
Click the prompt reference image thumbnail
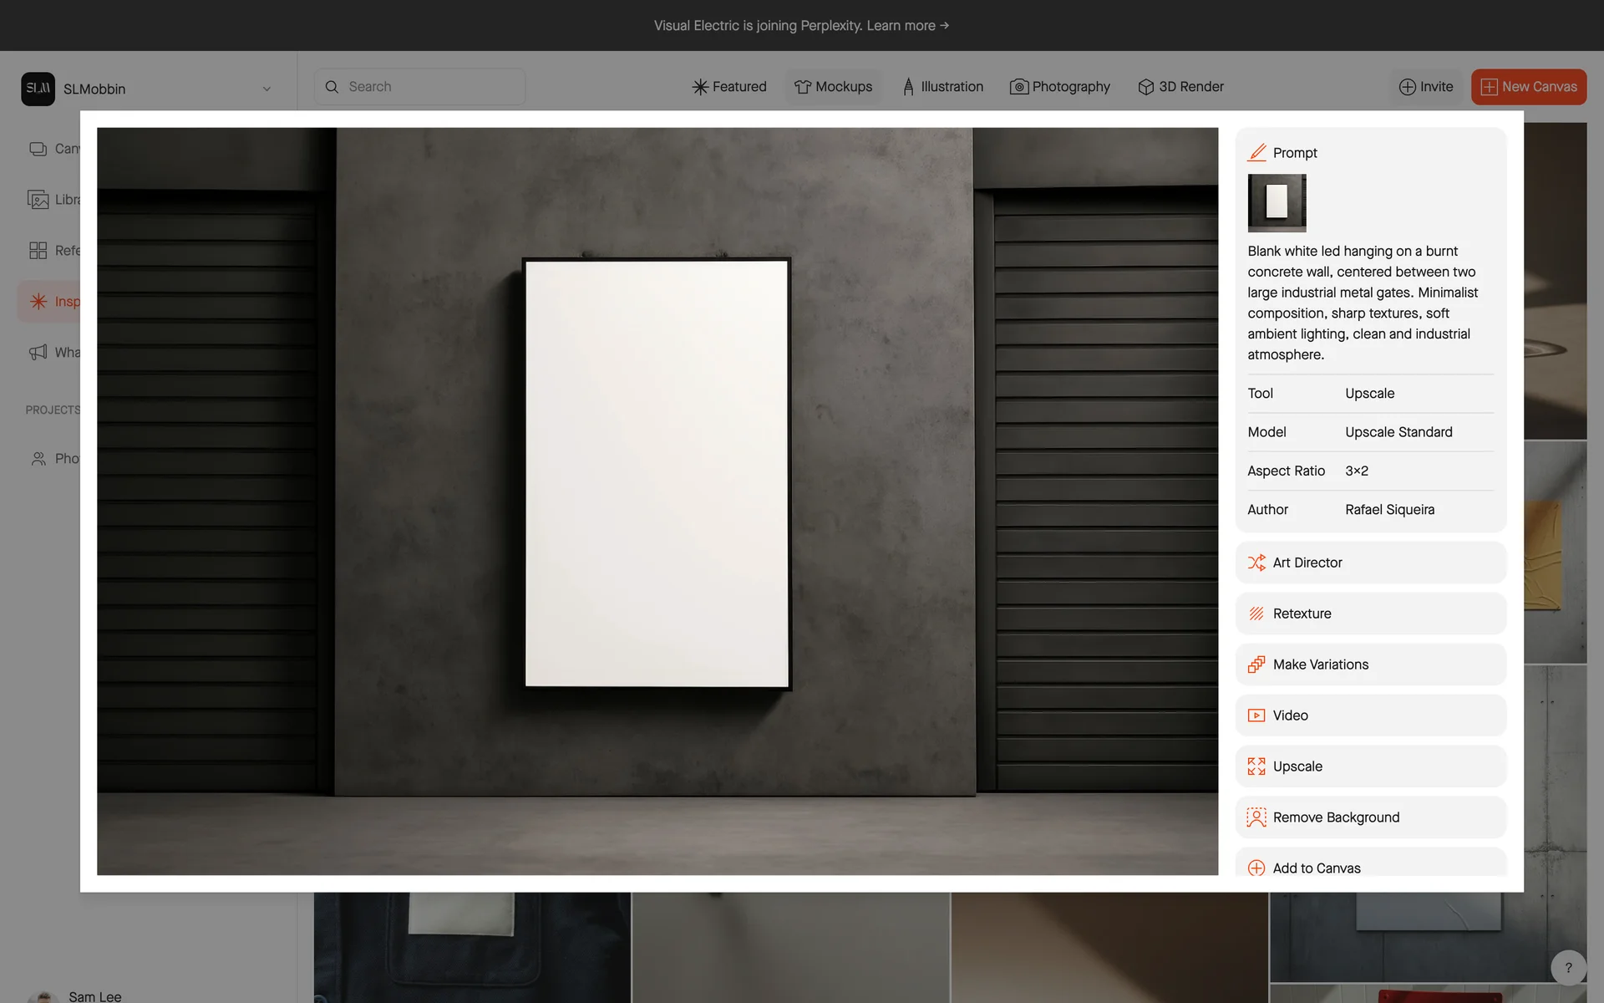[x=1277, y=203]
